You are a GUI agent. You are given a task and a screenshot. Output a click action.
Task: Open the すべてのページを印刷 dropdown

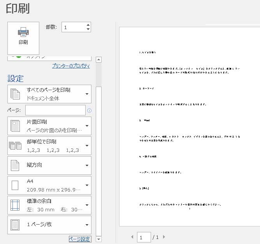point(49,94)
